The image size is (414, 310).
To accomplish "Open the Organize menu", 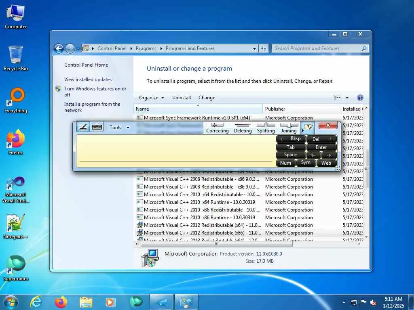I will pyautogui.click(x=152, y=98).
